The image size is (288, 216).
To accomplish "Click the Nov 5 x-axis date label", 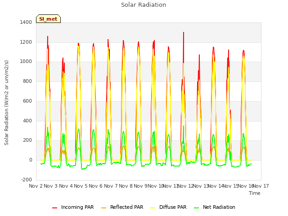I will pos(81,186).
